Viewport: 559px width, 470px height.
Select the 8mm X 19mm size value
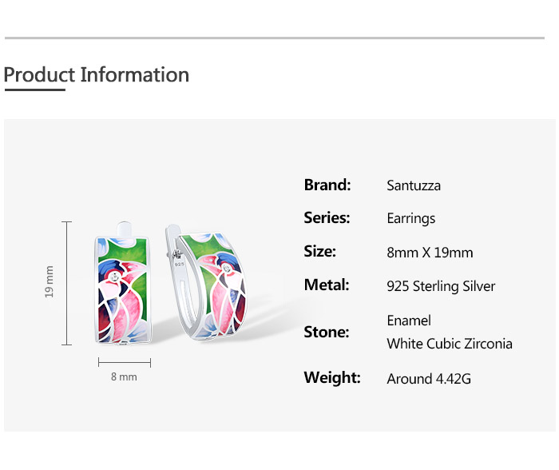[x=430, y=253]
